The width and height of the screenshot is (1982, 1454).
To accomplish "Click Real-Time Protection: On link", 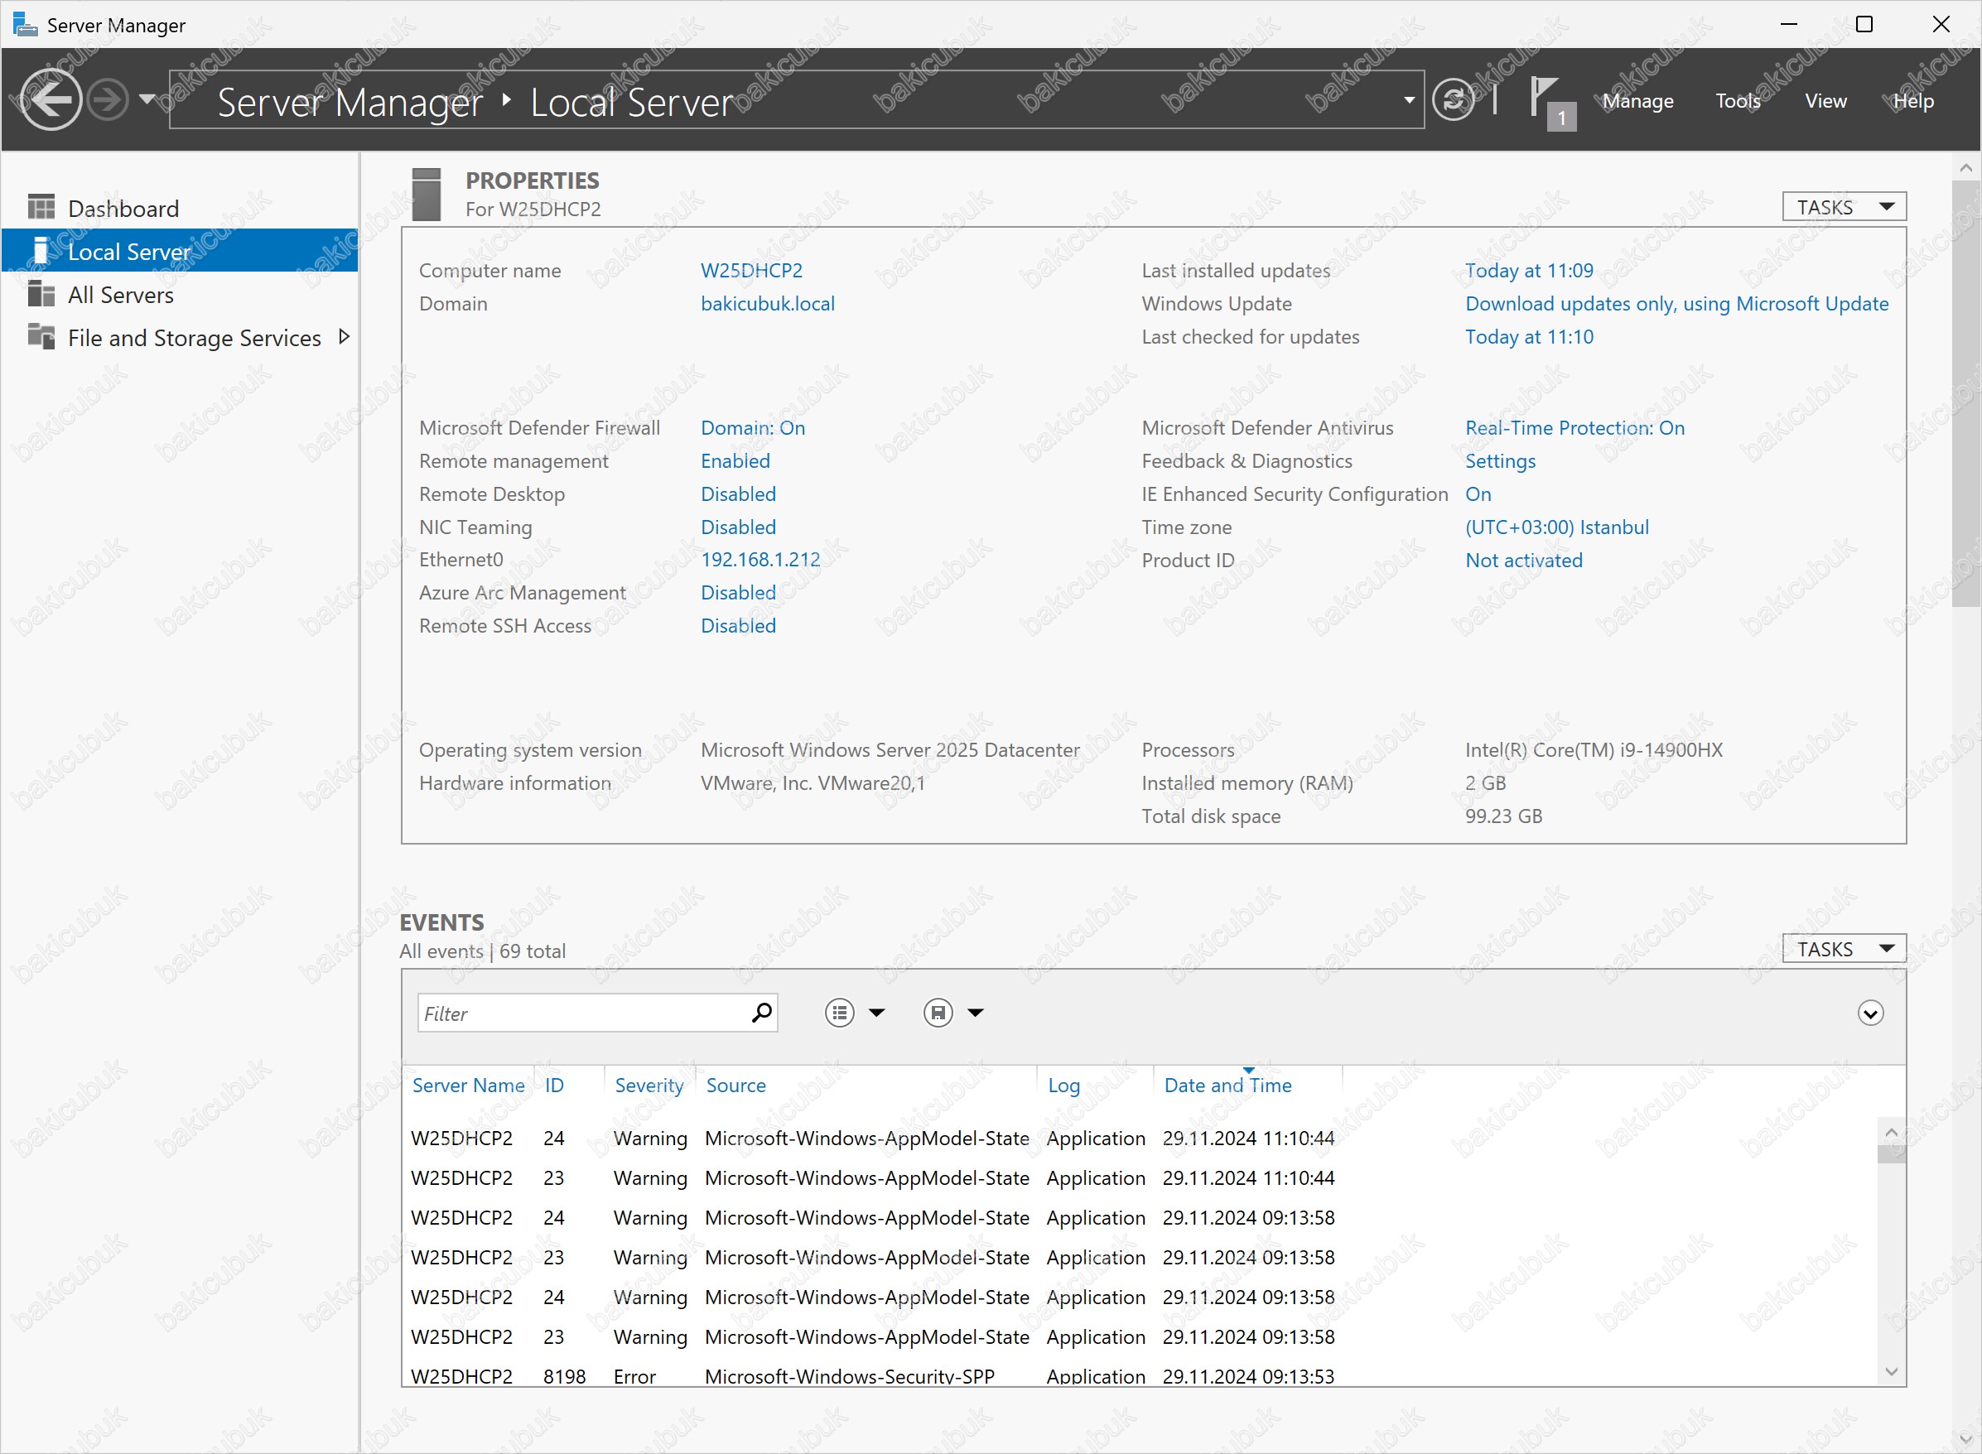I will (1575, 428).
